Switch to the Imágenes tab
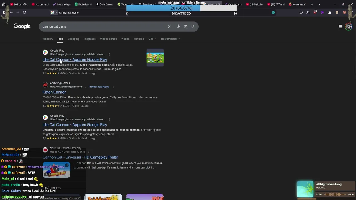 [x=90, y=39]
